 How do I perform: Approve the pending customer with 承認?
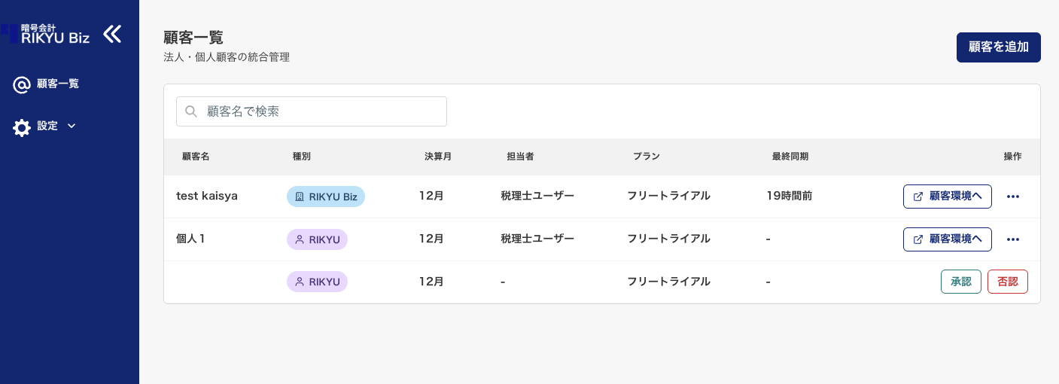point(960,282)
